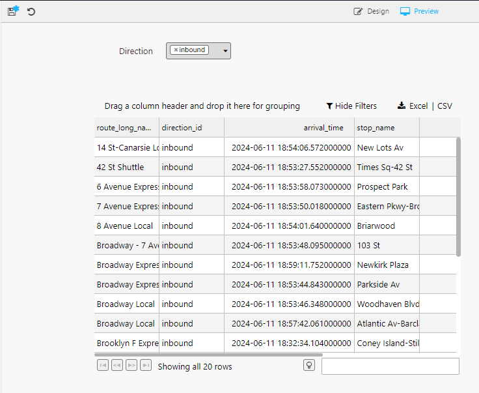Switch to the Preview tab
This screenshot has height=393, width=479.
(x=419, y=11)
